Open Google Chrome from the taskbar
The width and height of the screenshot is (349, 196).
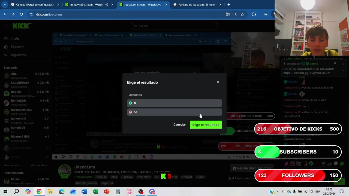coord(39,192)
